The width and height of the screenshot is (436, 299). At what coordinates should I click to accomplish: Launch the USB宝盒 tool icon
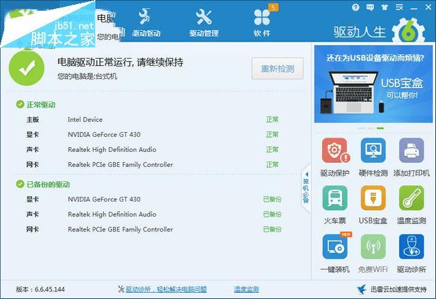pyautogui.click(x=373, y=198)
